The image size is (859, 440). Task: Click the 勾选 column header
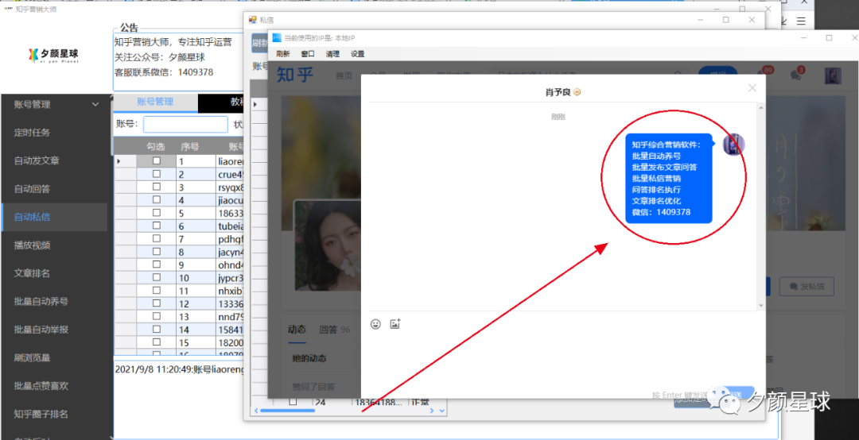156,146
